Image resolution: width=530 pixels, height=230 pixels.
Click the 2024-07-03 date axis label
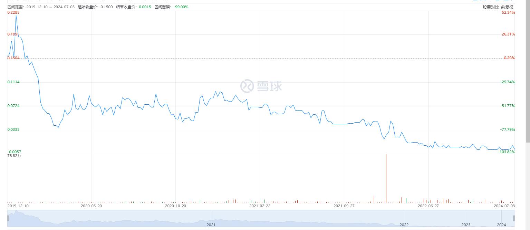[504, 206]
